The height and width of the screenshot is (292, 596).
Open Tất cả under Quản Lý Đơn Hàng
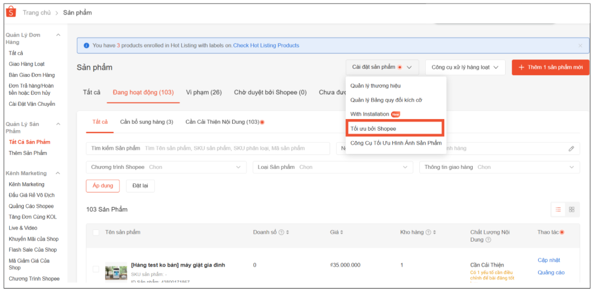pyautogui.click(x=16, y=53)
